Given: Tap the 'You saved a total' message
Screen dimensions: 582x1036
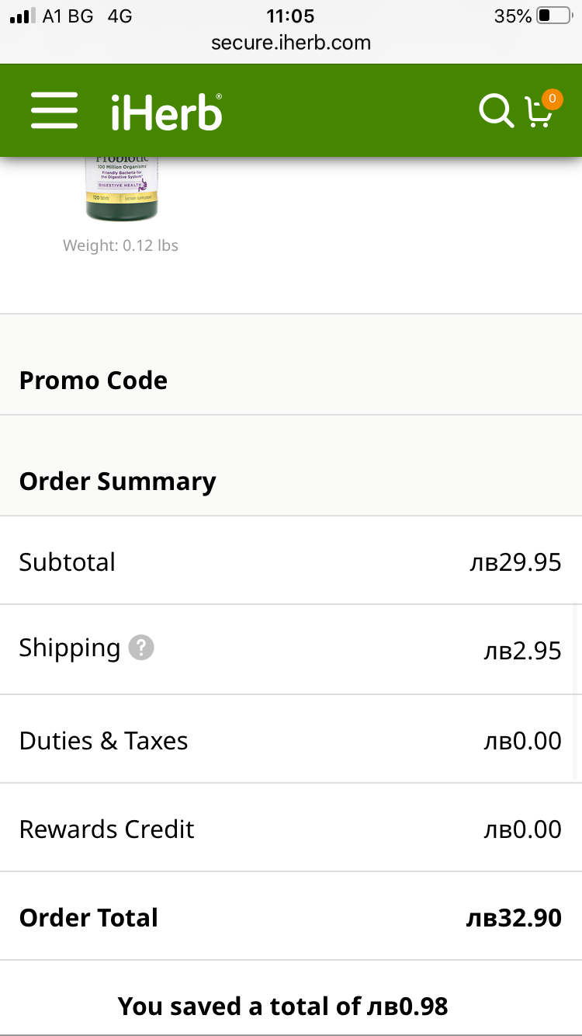Looking at the screenshot, I should (282, 1006).
